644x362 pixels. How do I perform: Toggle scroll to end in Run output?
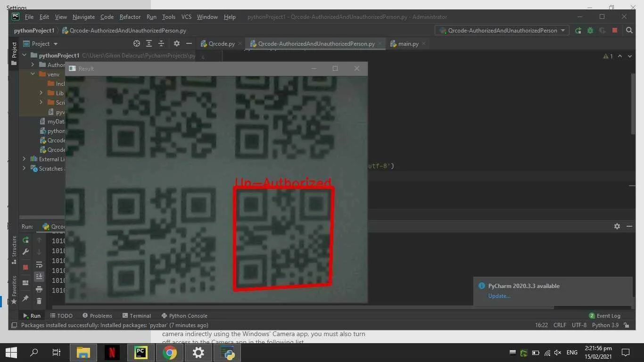[x=39, y=276]
